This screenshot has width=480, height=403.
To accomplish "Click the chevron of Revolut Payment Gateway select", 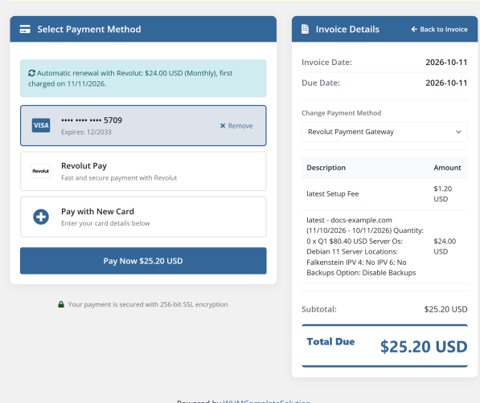I will point(458,132).
